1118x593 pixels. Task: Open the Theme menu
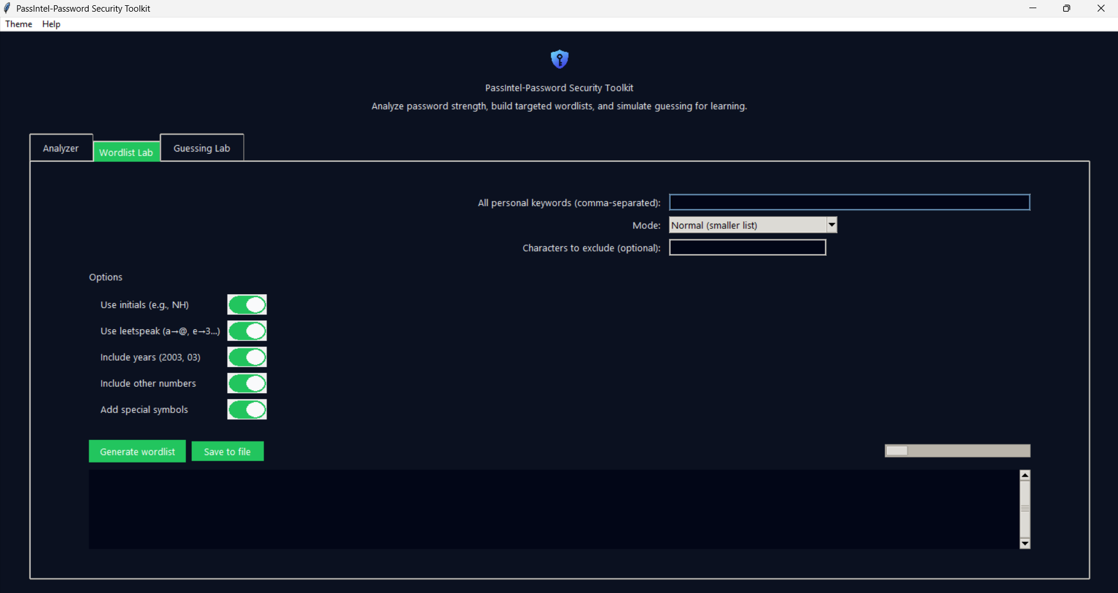pyautogui.click(x=18, y=24)
